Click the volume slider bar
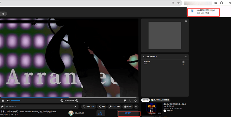 (x=16, y=100)
